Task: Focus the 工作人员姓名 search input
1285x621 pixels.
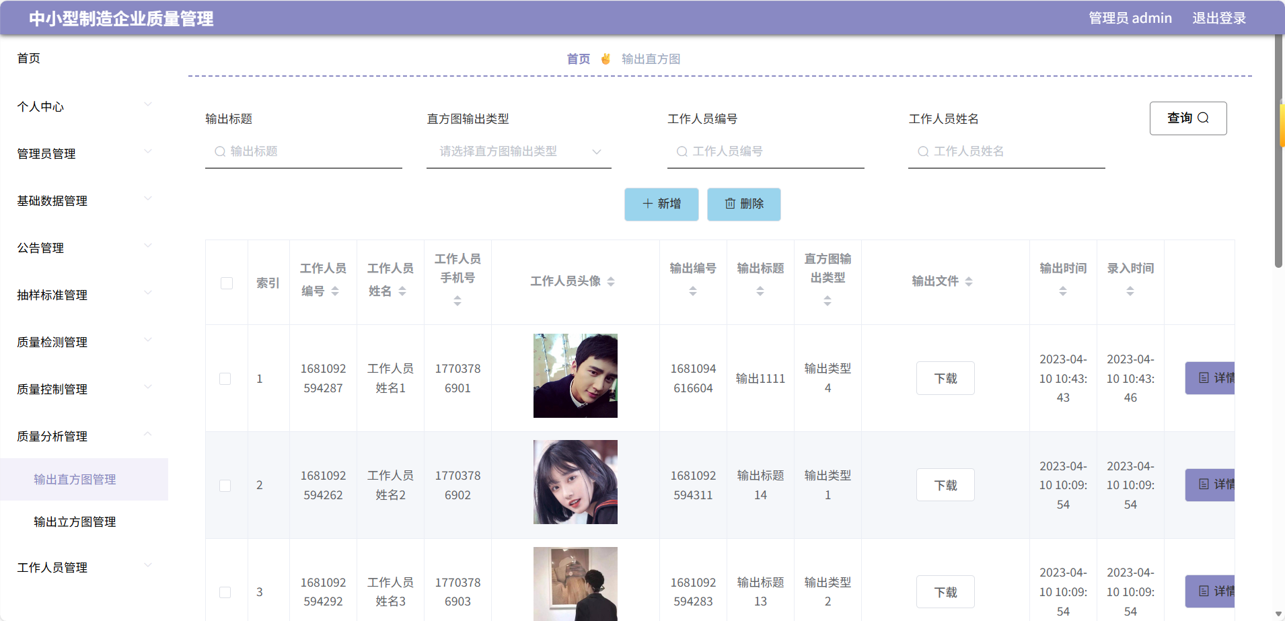Action: (1006, 151)
